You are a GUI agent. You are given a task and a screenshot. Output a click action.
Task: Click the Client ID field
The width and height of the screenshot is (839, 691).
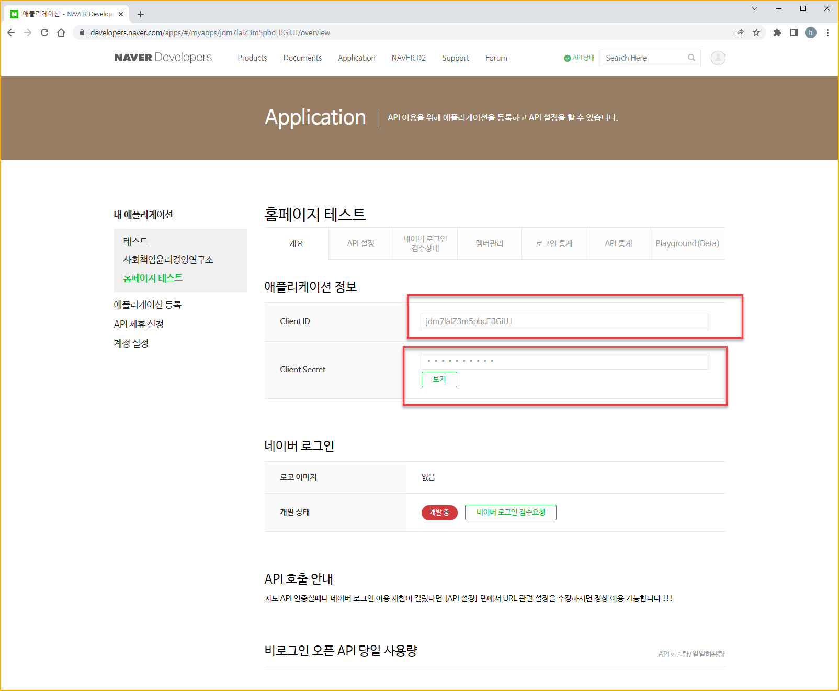click(565, 321)
